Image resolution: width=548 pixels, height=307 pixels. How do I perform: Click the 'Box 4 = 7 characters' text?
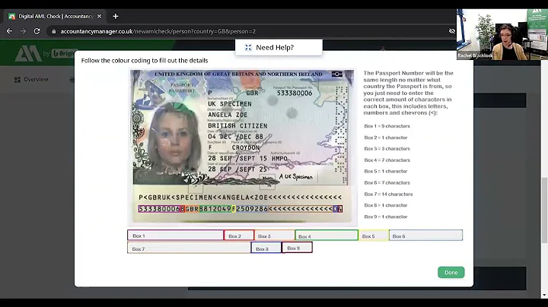pyautogui.click(x=387, y=160)
